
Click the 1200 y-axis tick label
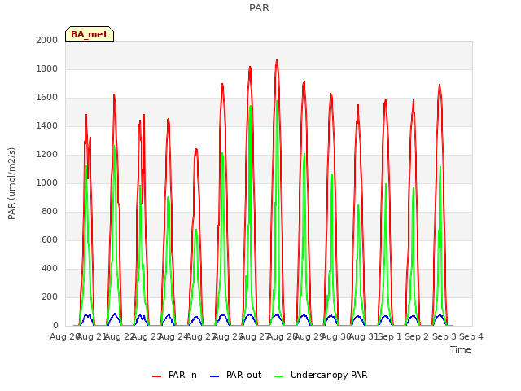point(47,154)
